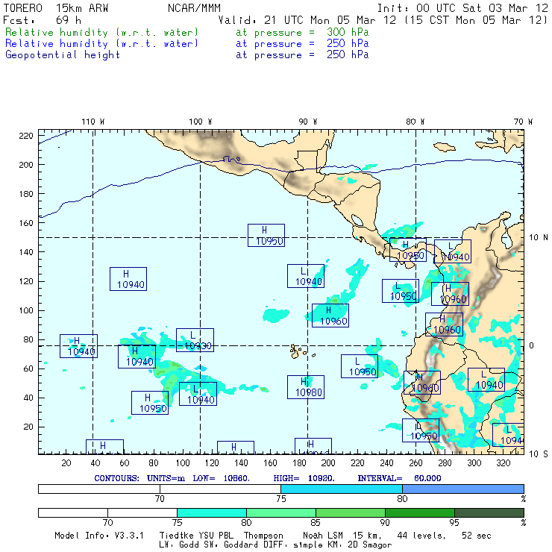Select the 85–90% green swatch in lower colorbar
Screen dimensions: 552x552
click(351, 512)
